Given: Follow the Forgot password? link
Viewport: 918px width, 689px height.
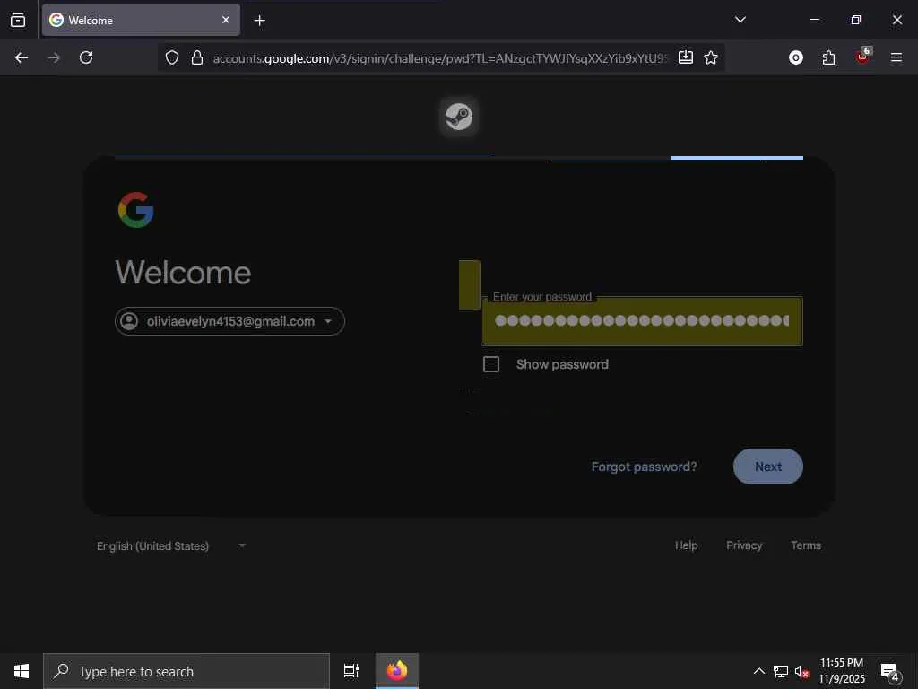Looking at the screenshot, I should click(x=644, y=467).
